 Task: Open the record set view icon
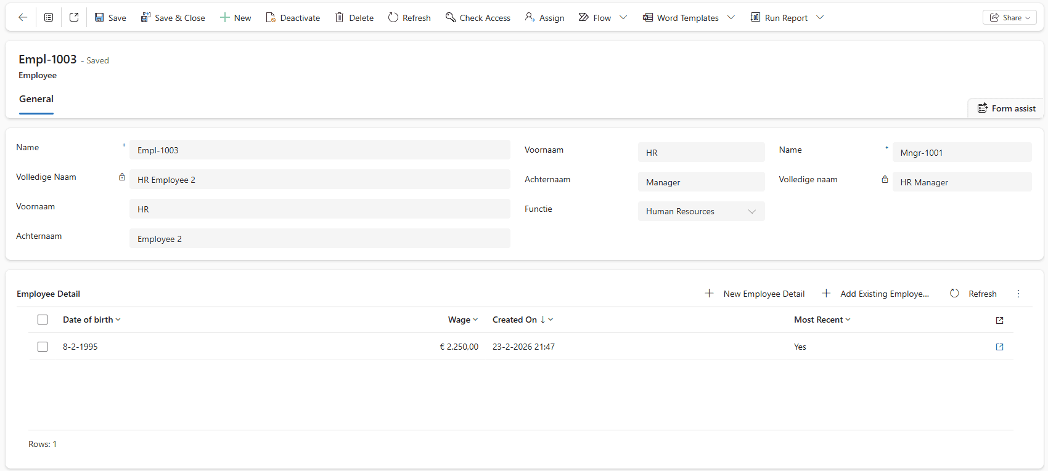coord(49,18)
